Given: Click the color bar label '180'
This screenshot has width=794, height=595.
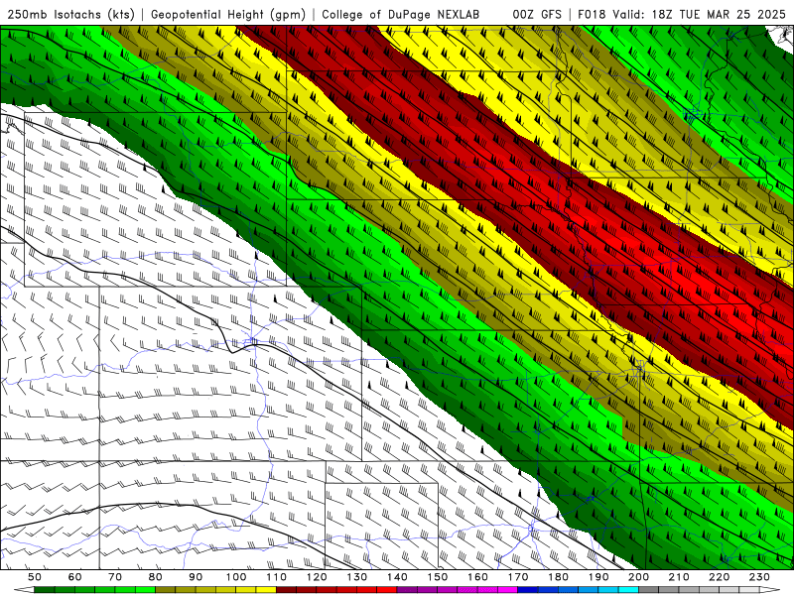Looking at the screenshot, I should click(558, 577).
